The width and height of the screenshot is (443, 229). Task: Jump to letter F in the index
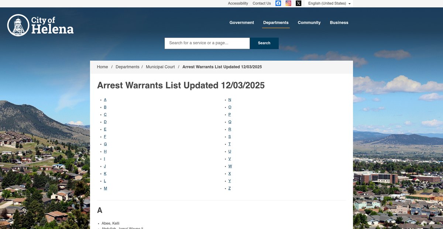coord(105,137)
